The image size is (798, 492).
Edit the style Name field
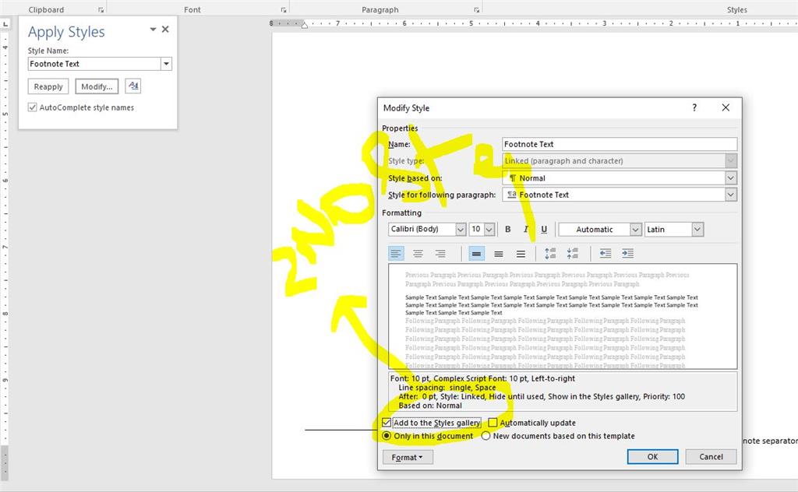coord(620,144)
